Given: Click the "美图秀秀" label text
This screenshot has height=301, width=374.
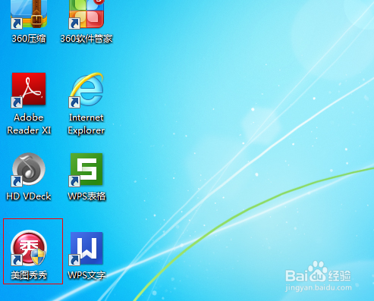Looking at the screenshot, I should tap(29, 275).
